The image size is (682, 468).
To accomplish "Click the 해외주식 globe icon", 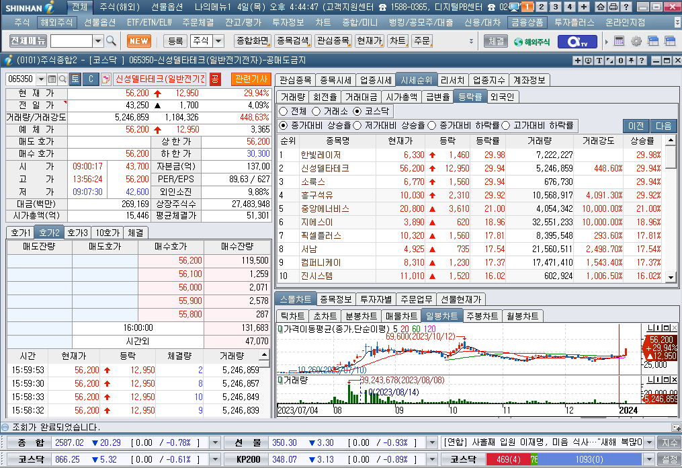I will coord(531,42).
